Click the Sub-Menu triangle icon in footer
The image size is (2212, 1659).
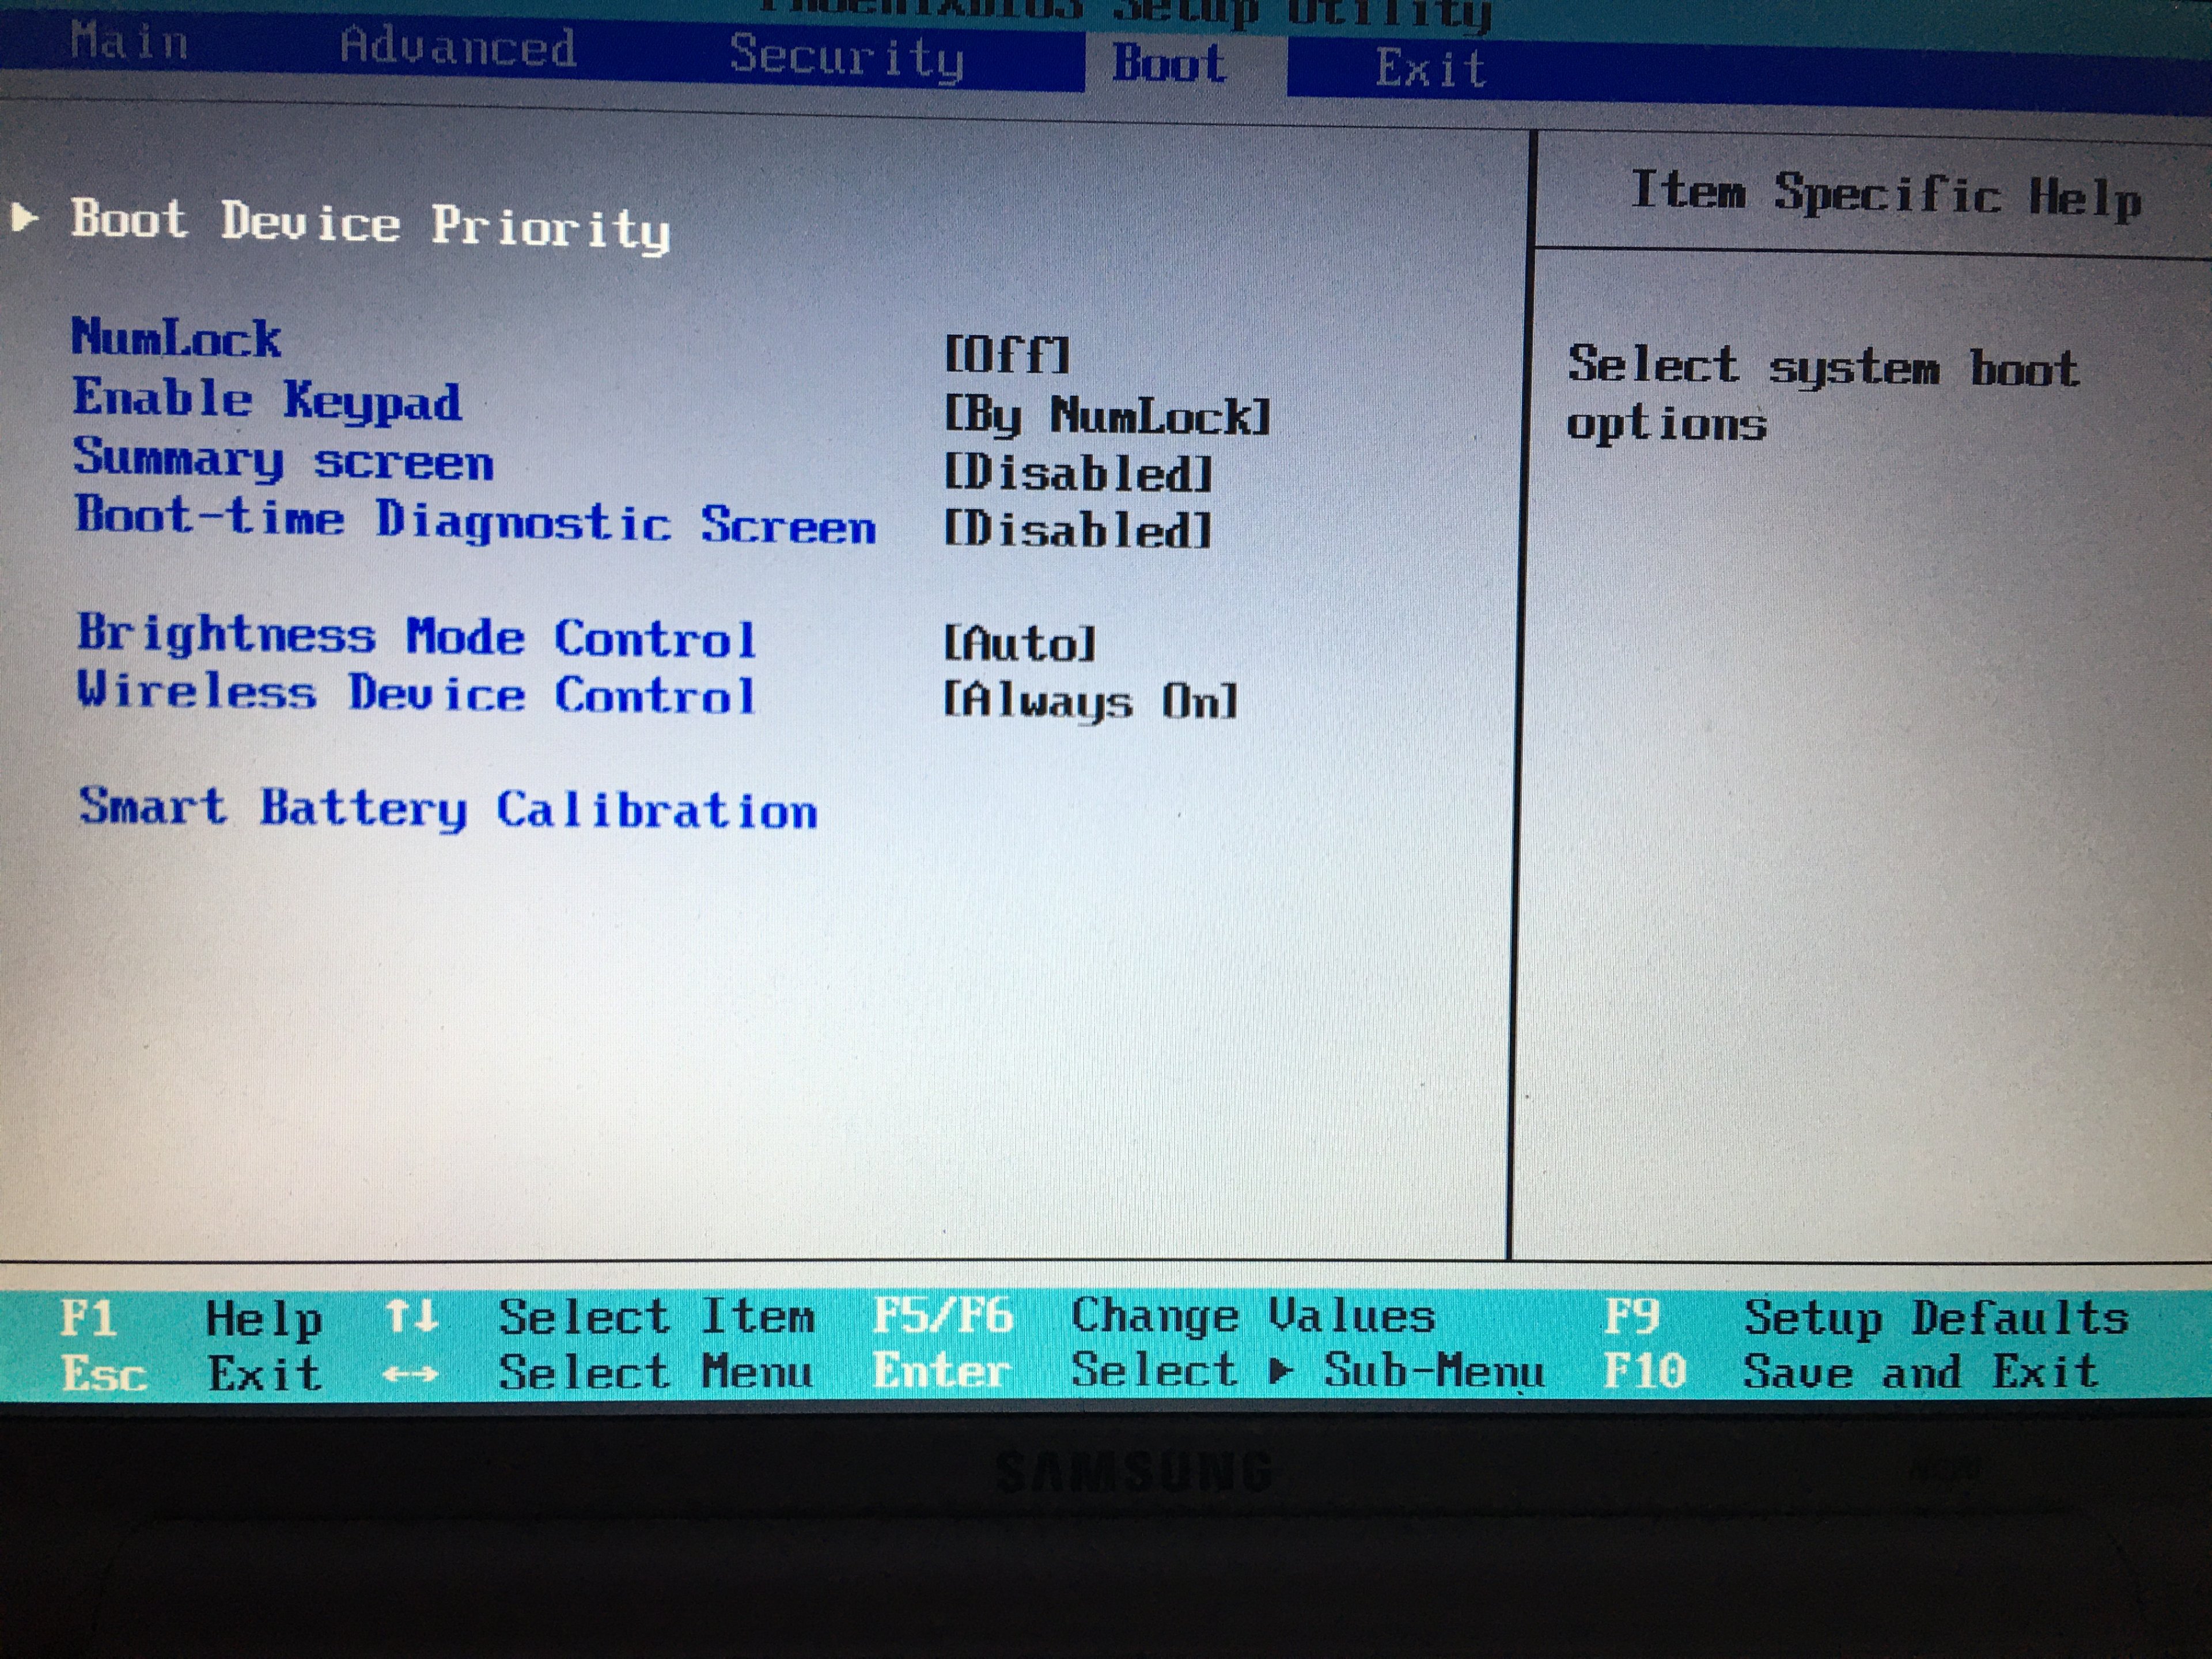(x=1279, y=1371)
